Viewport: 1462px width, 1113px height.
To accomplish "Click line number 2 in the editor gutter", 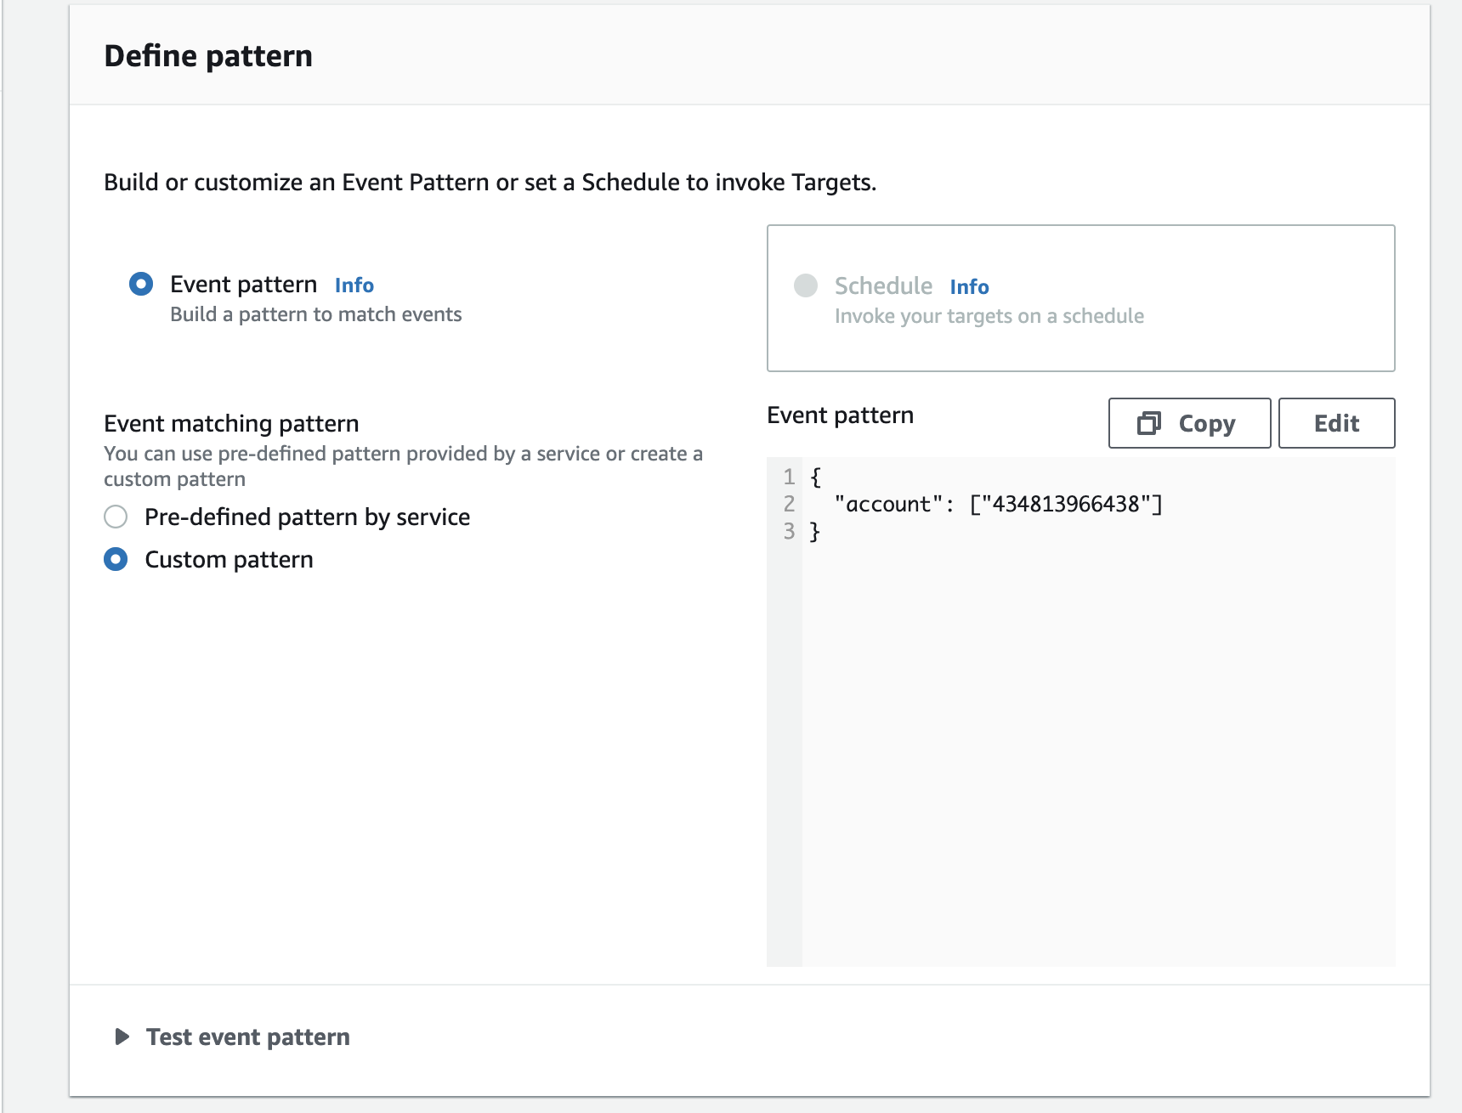I will pos(787,503).
